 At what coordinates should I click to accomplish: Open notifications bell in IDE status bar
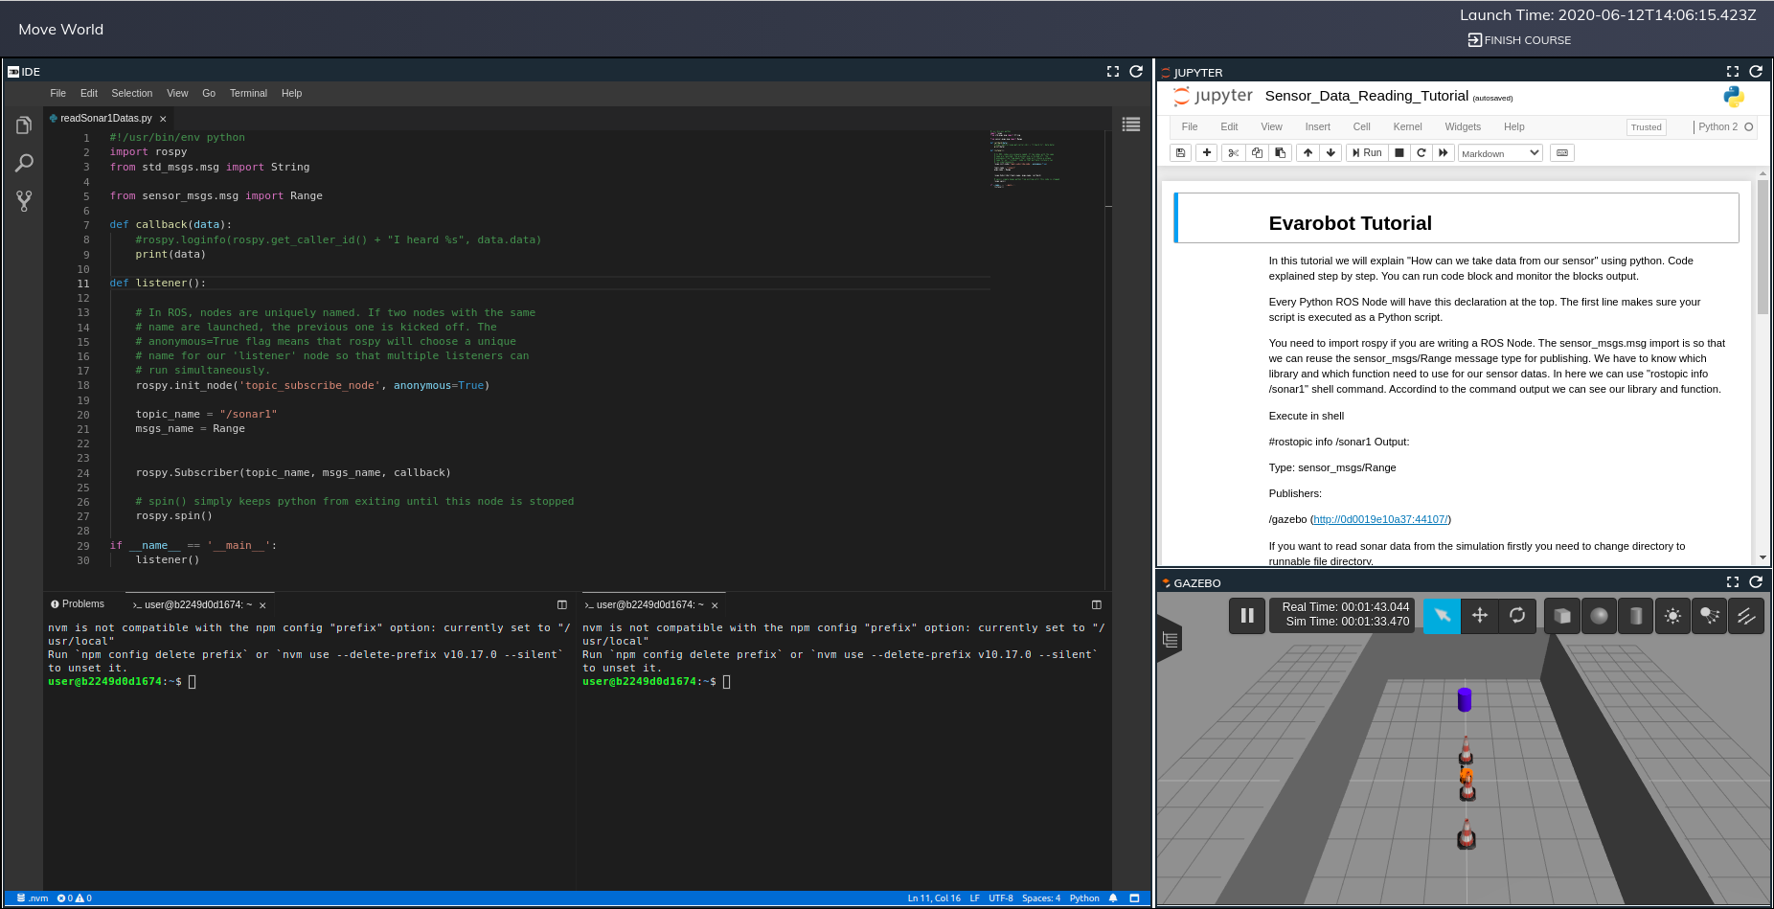(x=1113, y=898)
